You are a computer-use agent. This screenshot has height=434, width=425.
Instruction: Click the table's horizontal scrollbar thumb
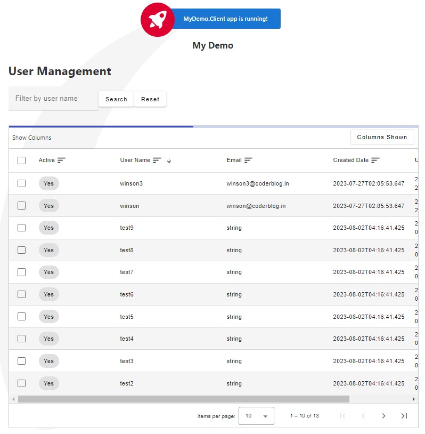[x=184, y=399]
